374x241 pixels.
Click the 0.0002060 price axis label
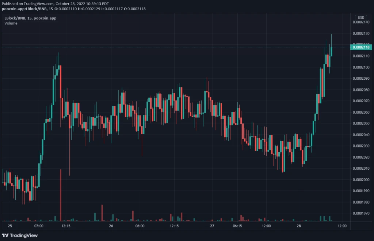(x=361, y=112)
